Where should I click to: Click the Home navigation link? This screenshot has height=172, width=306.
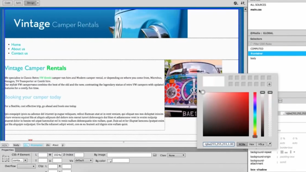pos(16,44)
